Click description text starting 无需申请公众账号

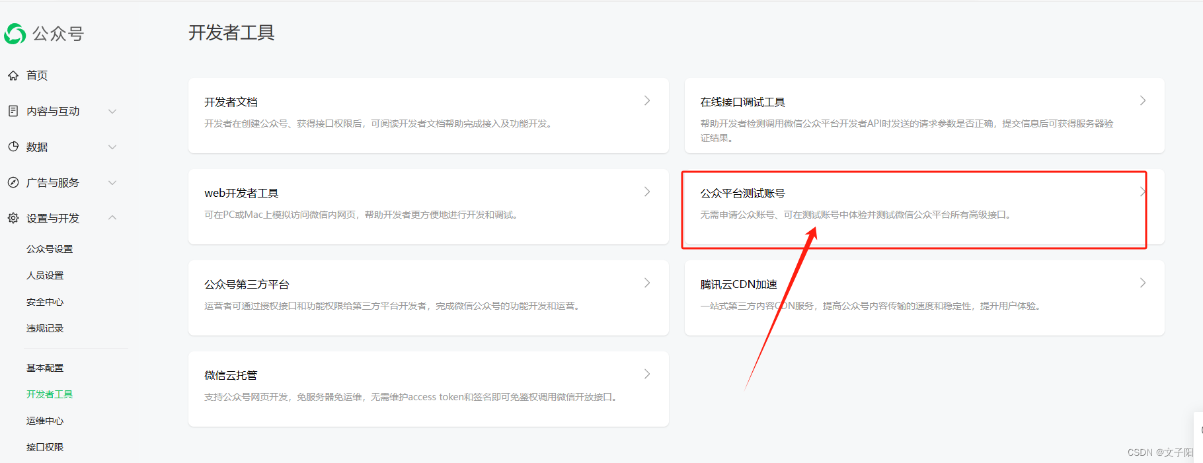[857, 215]
